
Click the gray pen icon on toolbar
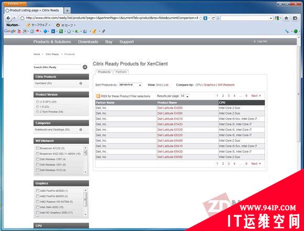point(104,31)
